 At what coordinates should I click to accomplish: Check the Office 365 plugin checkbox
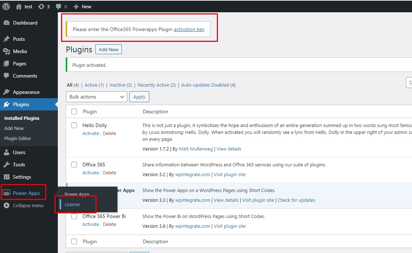pyautogui.click(x=74, y=165)
